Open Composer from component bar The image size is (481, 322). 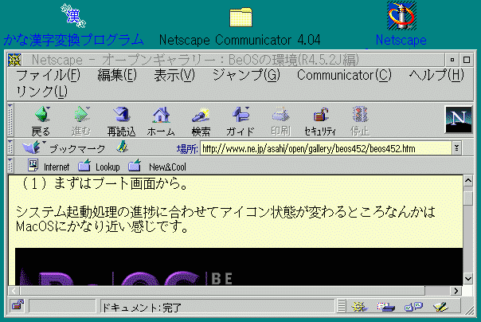(x=440, y=306)
